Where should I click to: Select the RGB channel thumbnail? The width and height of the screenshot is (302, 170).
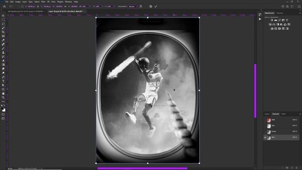point(269,120)
